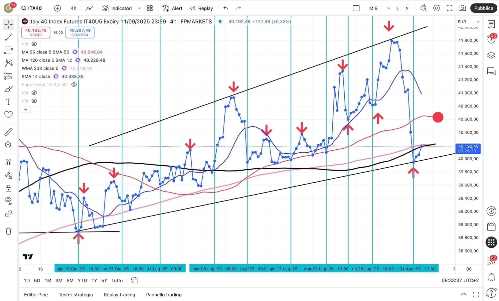The height and width of the screenshot is (301, 499).
Task: Show the first Vol indicator under the price buttons
Action: click(34, 44)
